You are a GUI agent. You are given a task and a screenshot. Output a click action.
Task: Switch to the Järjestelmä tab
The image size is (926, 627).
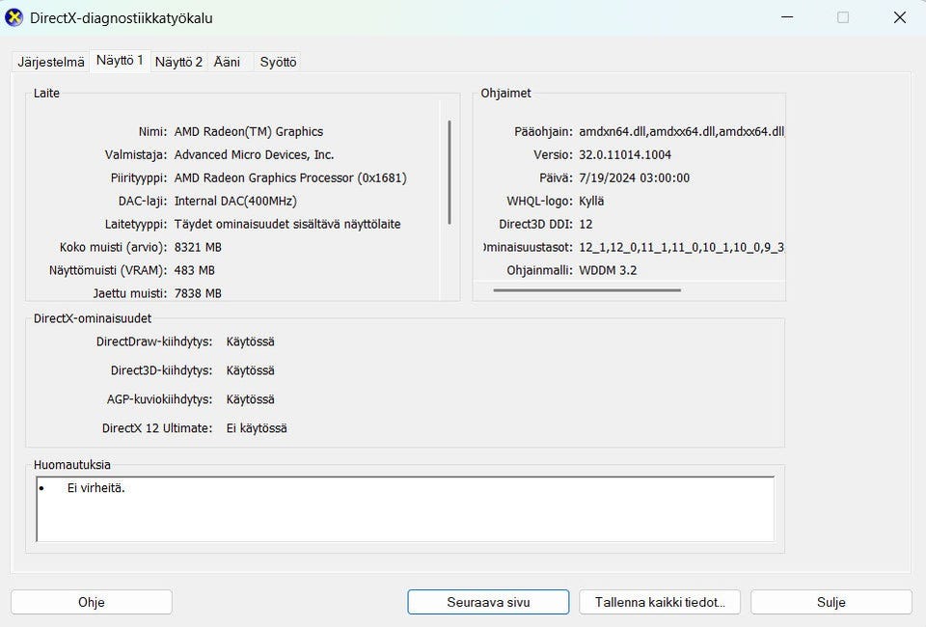click(x=51, y=62)
